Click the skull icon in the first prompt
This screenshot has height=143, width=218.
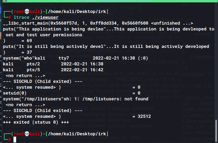pos(27,12)
